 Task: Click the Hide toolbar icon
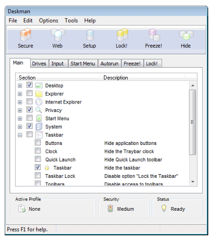pos(186,35)
